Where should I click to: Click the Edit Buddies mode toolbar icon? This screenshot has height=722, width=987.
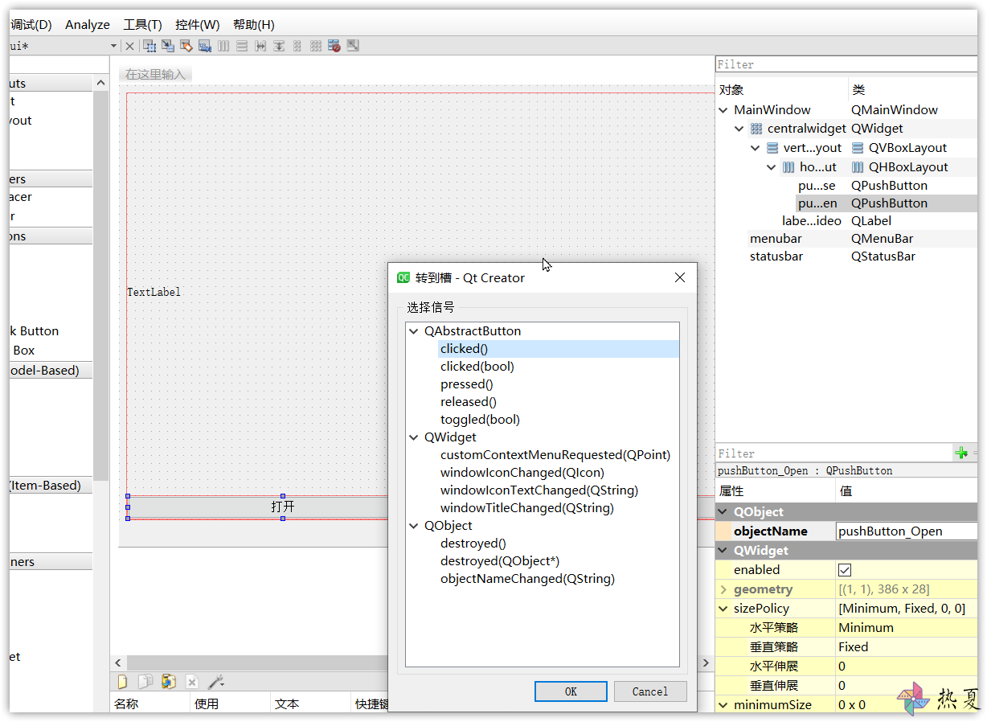tap(186, 46)
